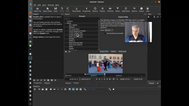
Task: Click the Playlist icon in the main toolbar
Action: click(x=102, y=10)
